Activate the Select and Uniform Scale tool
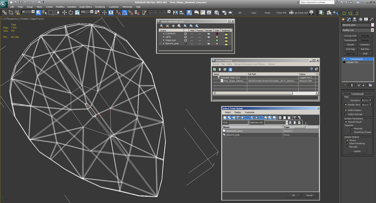This screenshot has width=376, height=203. pos(77,12)
